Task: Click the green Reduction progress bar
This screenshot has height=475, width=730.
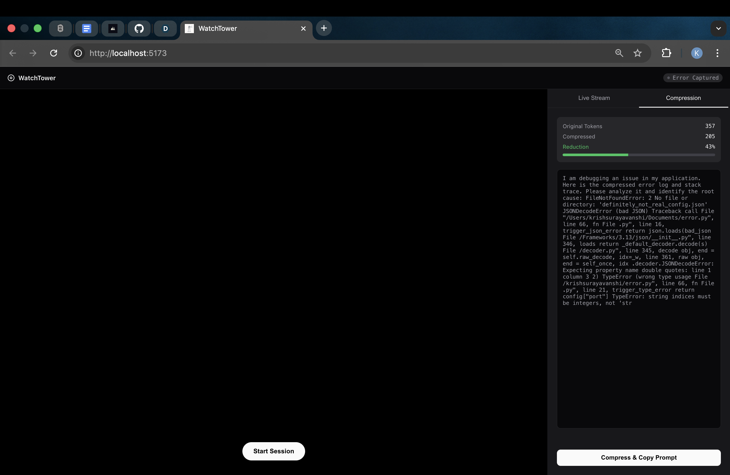Action: point(595,155)
